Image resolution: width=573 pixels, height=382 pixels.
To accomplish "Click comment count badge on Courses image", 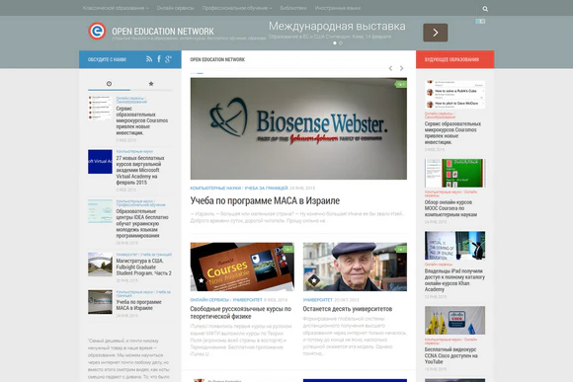I will [x=287, y=249].
